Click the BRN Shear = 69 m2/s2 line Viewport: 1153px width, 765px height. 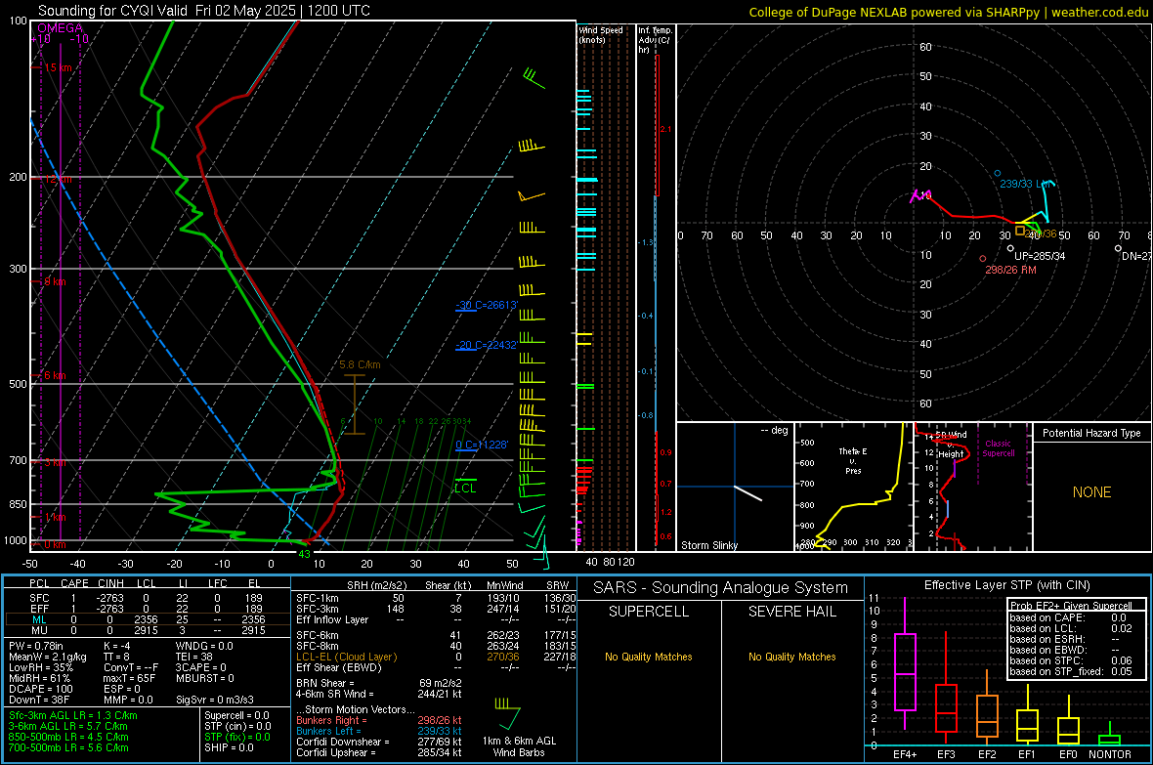pyautogui.click(x=379, y=683)
